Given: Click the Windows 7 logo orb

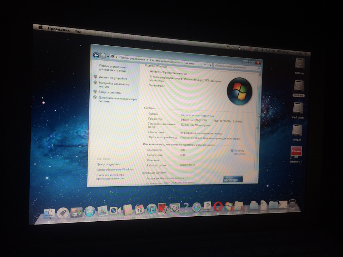Looking at the screenshot, I should pyautogui.click(x=239, y=91).
